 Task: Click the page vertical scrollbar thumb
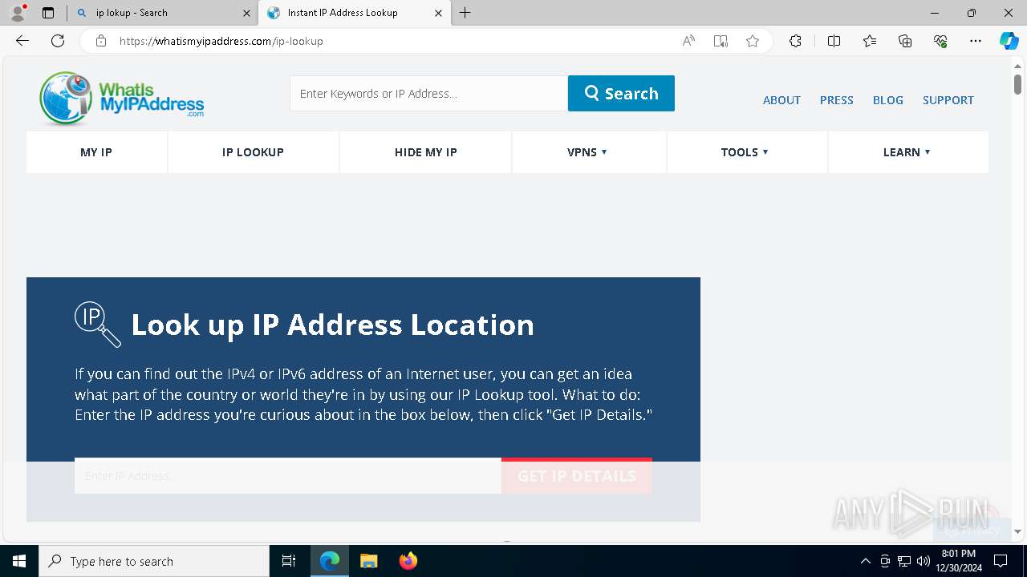pos(1017,84)
